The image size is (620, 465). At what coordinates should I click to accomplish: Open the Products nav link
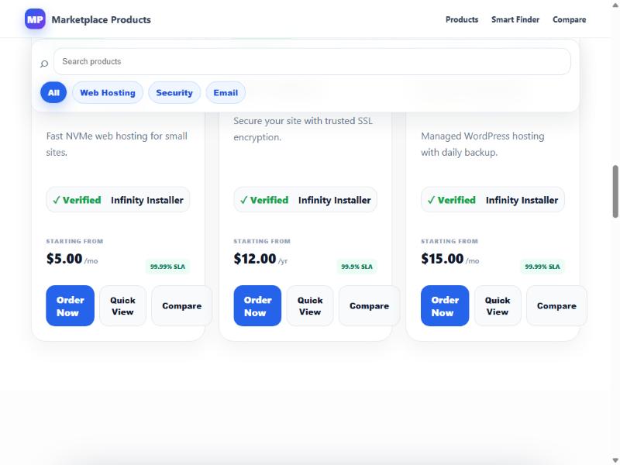[462, 19]
